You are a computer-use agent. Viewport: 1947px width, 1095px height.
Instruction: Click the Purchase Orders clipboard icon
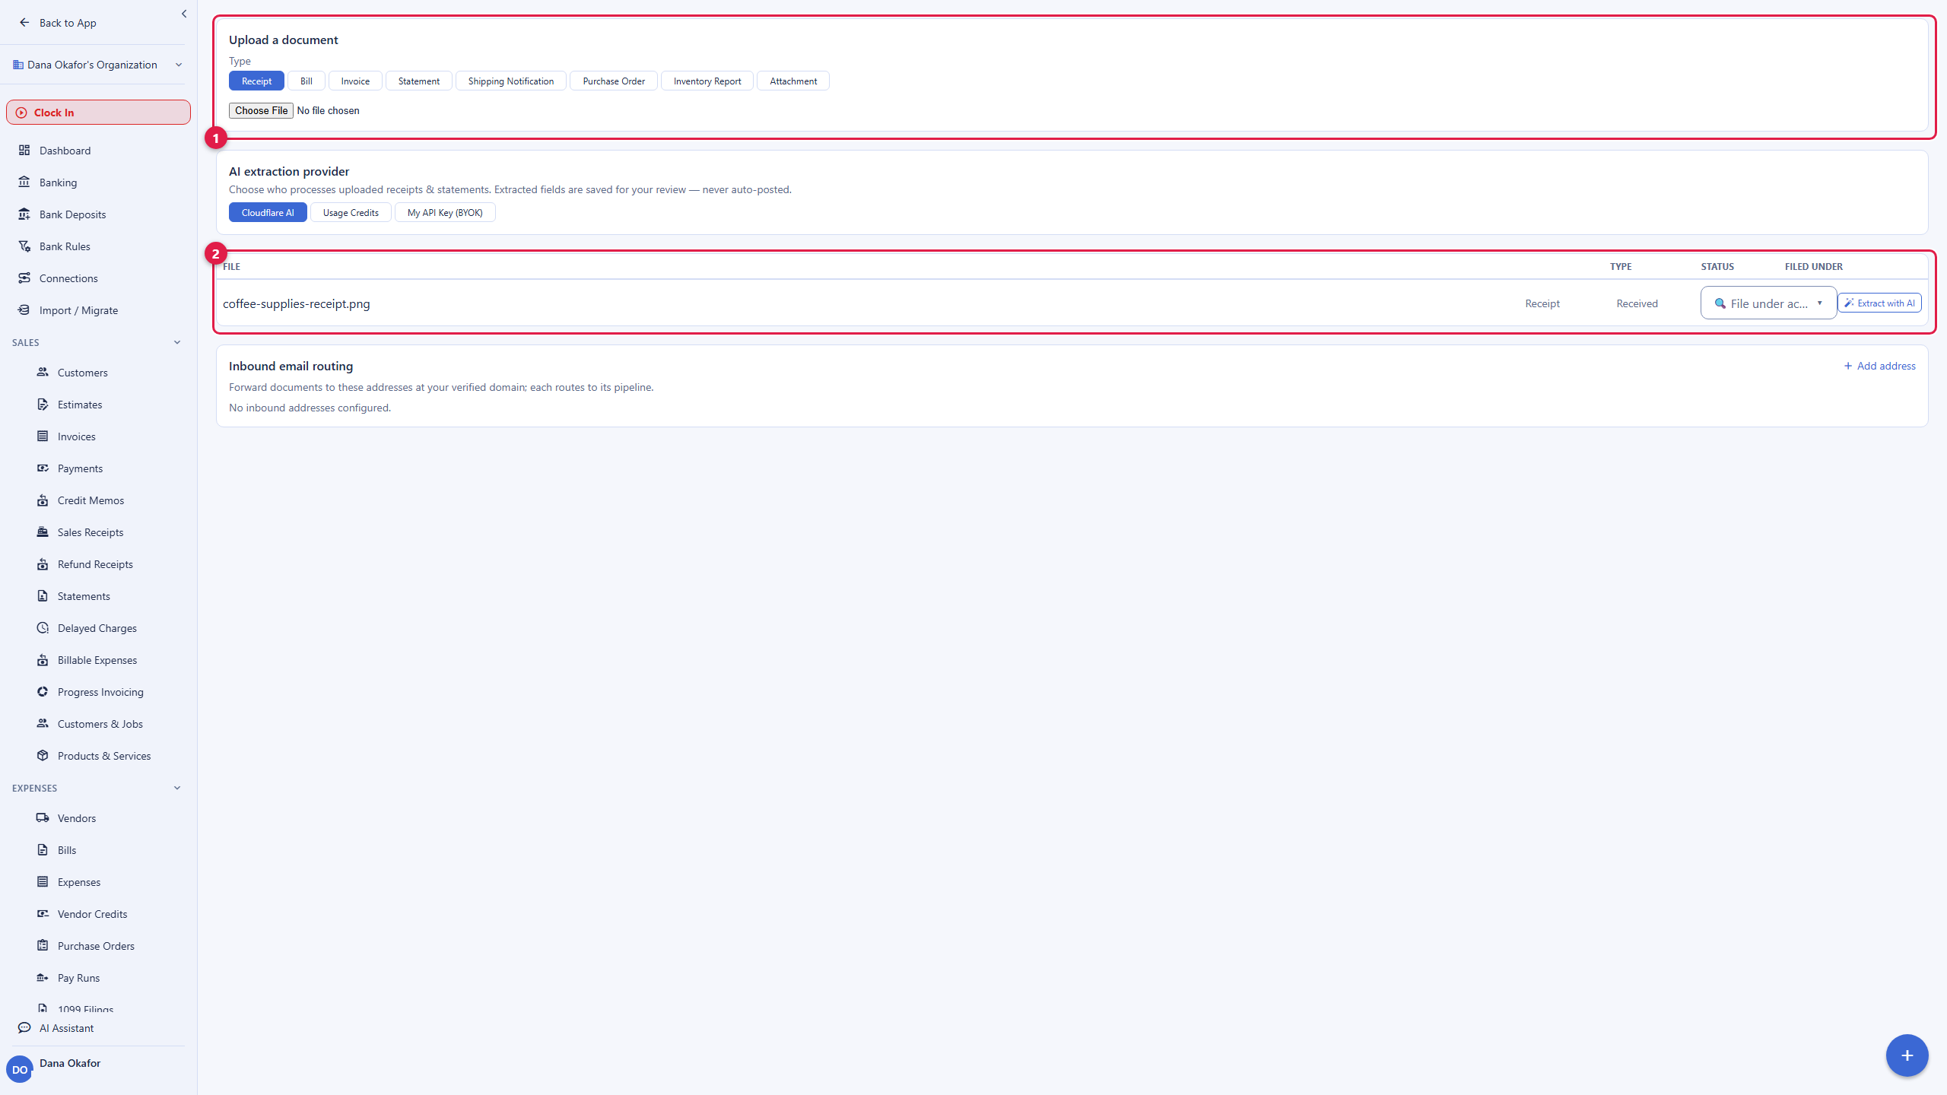coord(43,946)
